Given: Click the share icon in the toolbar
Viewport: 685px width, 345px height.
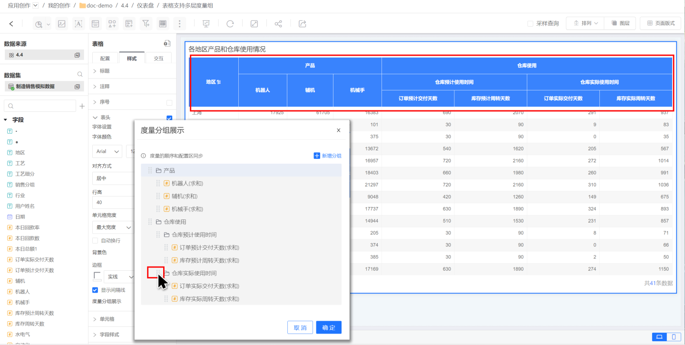Looking at the screenshot, I should click(x=278, y=23).
